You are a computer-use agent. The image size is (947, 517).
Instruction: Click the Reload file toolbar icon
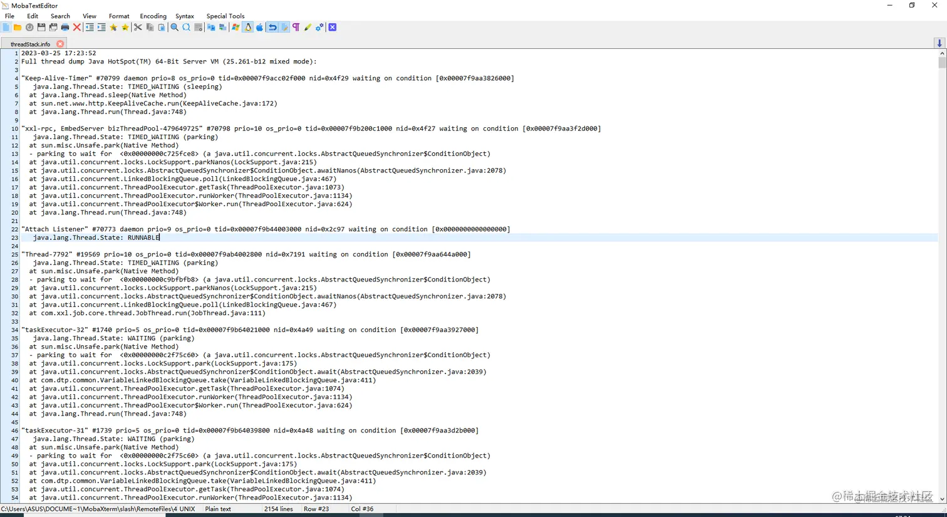tap(29, 28)
